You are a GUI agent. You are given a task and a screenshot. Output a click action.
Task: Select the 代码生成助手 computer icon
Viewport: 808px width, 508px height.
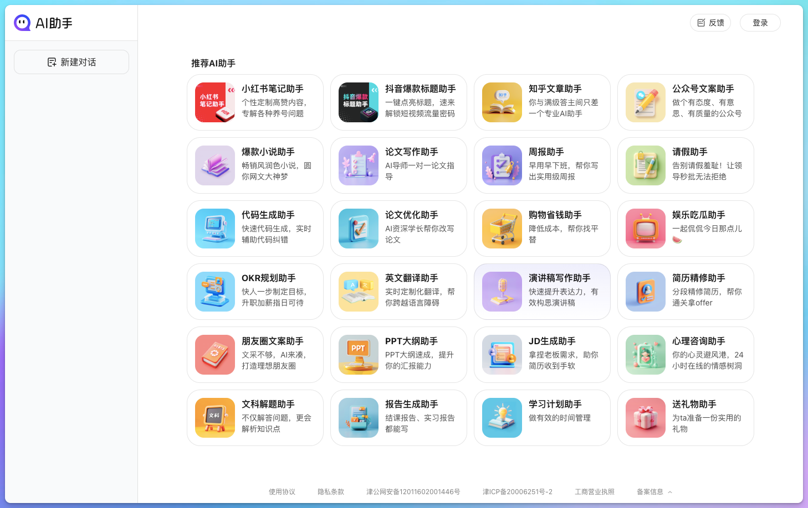click(214, 229)
